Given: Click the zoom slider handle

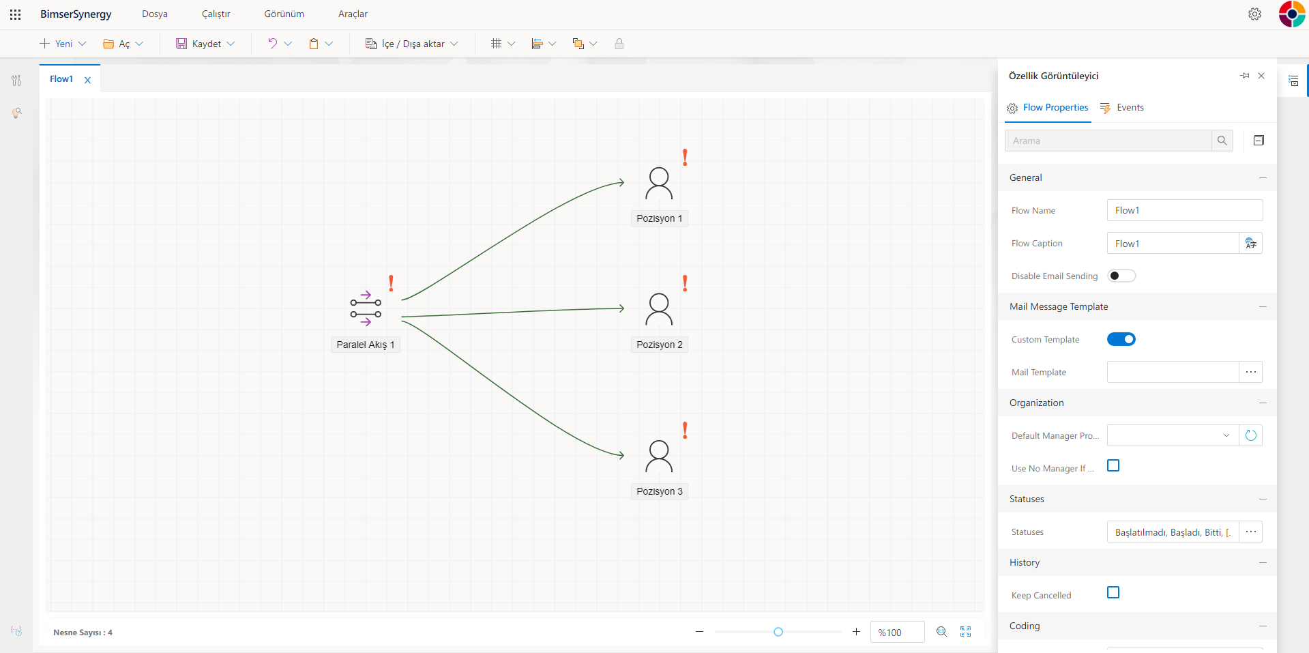Looking at the screenshot, I should point(778,632).
